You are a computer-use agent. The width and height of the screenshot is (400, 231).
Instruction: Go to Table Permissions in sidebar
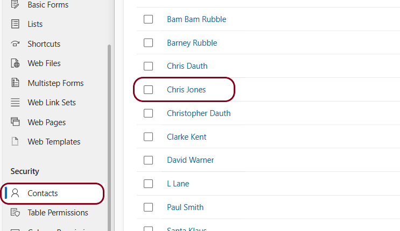pos(58,213)
